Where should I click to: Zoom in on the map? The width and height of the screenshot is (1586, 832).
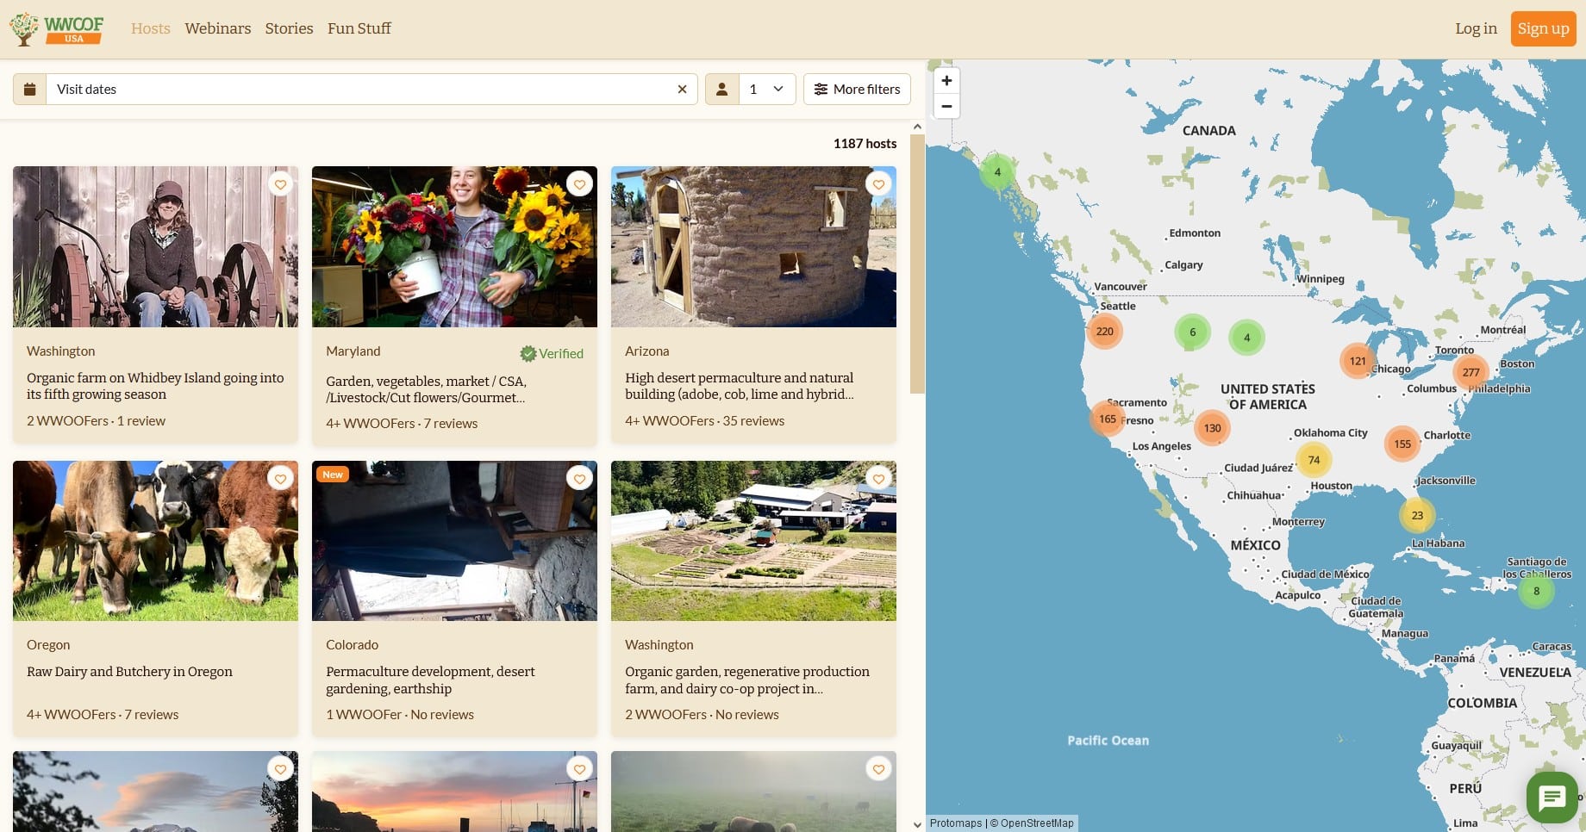click(x=946, y=81)
